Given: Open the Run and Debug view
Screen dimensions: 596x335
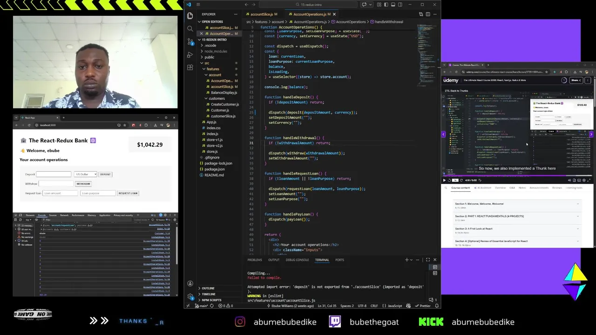Looking at the screenshot, I should click(x=190, y=54).
